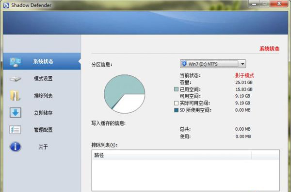Click the SD 所使用空间 blue legend box
This screenshot has height=192, width=291.
[x=176, y=110]
